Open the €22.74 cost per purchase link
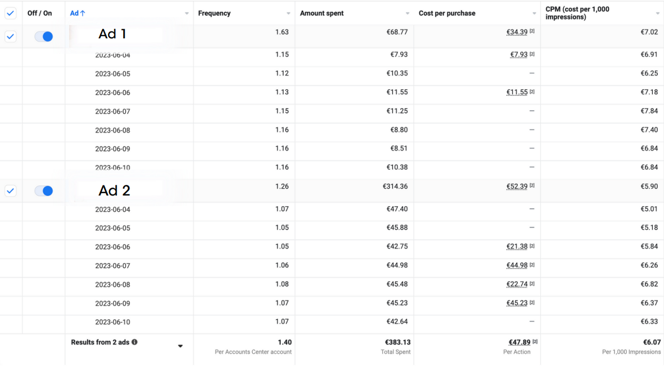The image size is (664, 366). [x=517, y=284]
